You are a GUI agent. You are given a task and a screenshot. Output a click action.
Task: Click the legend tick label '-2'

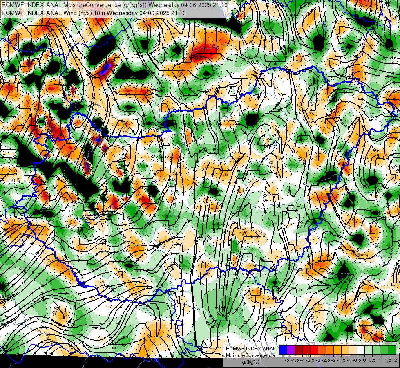(333, 360)
